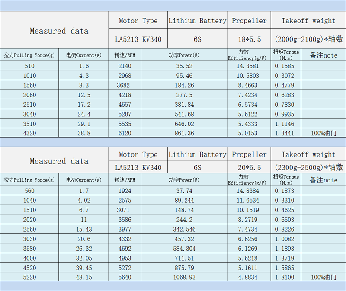The width and height of the screenshot is (346, 291).
Task: Click the propeller cell 20*5.5
Action: [249, 167]
